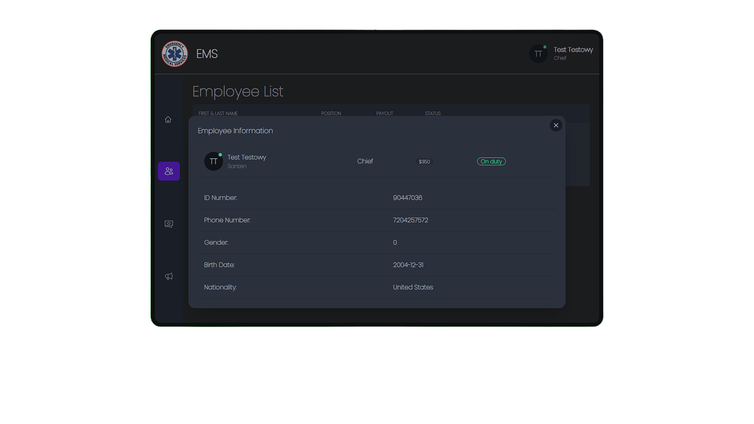Open the TT profile avatar in the header
This screenshot has width=754, height=424.
(x=538, y=54)
